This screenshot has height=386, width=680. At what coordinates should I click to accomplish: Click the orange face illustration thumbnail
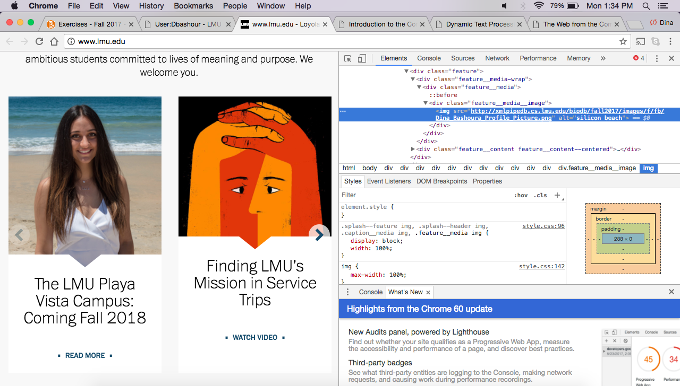click(x=255, y=166)
